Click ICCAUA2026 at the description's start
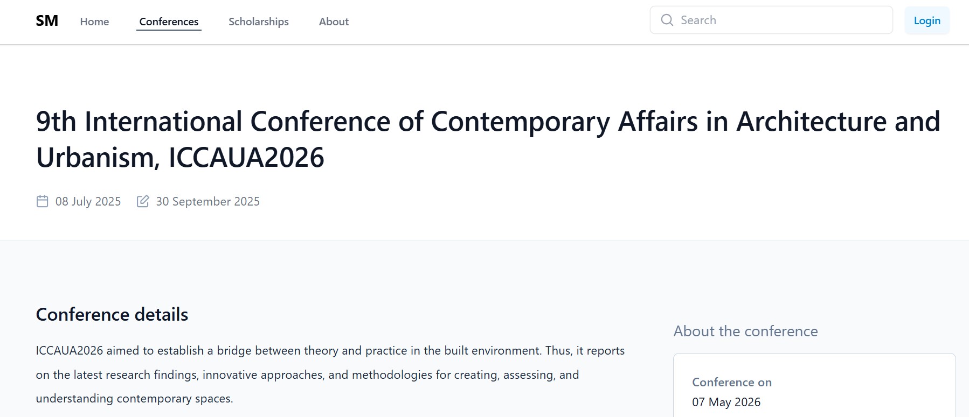 pyautogui.click(x=69, y=351)
